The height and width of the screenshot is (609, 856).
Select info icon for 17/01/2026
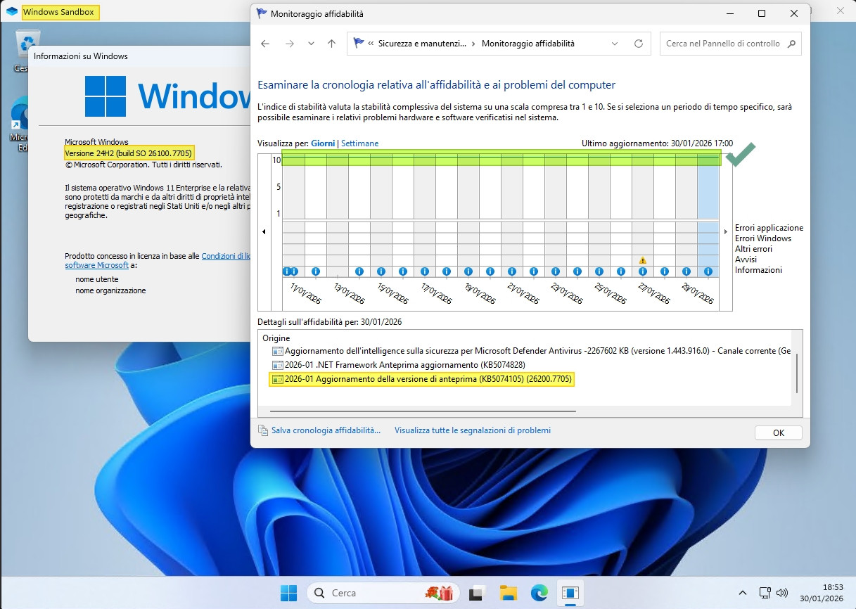(425, 271)
